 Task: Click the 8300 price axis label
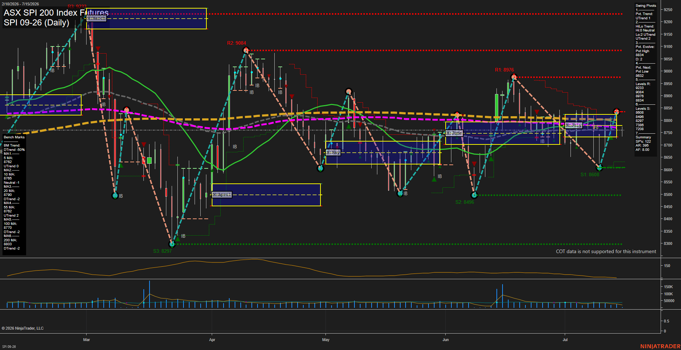click(x=668, y=243)
